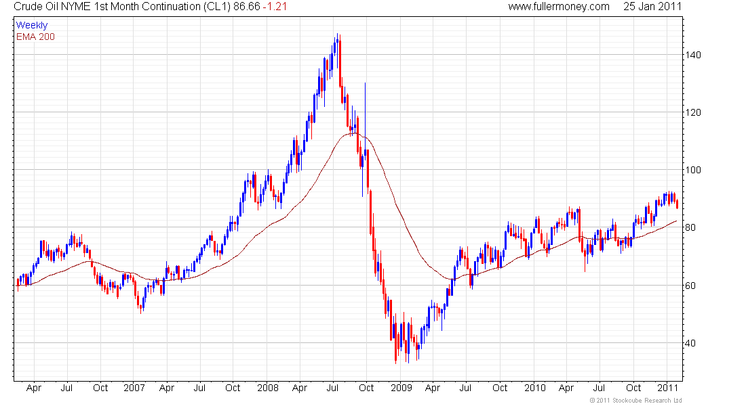Screen dimensions: 746x406
Task: Select the last price value 86.66
Action: 246,7
